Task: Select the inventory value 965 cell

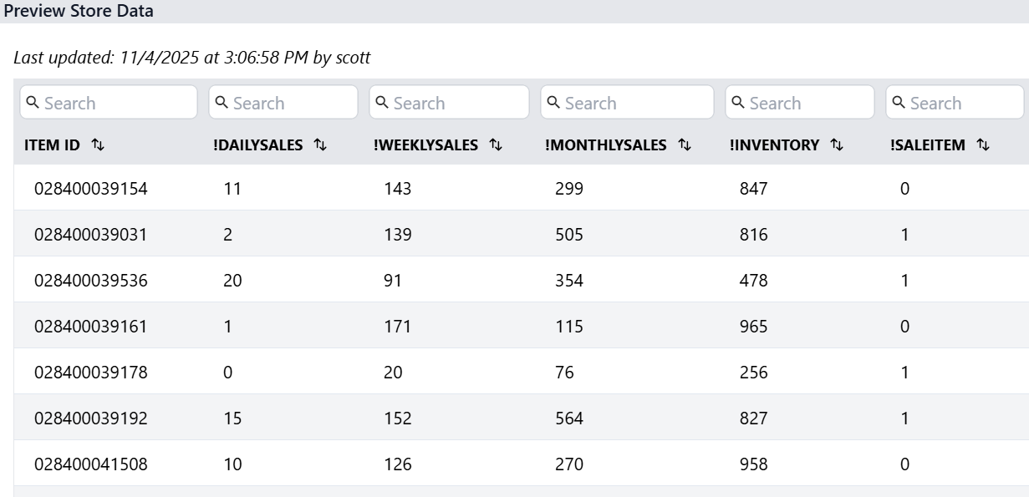Action: 753,327
